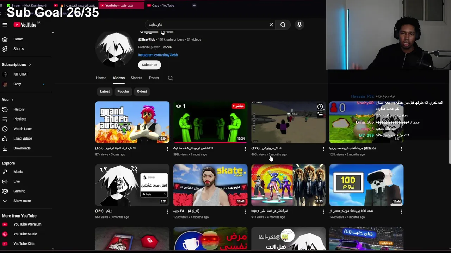Open the Grand Theft Auto video thumbnail
Viewport: 451px width, 253px height.
coord(132,122)
